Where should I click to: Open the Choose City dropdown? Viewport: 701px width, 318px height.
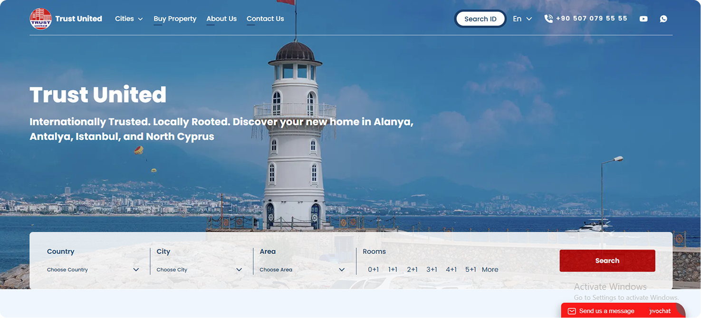[200, 270]
